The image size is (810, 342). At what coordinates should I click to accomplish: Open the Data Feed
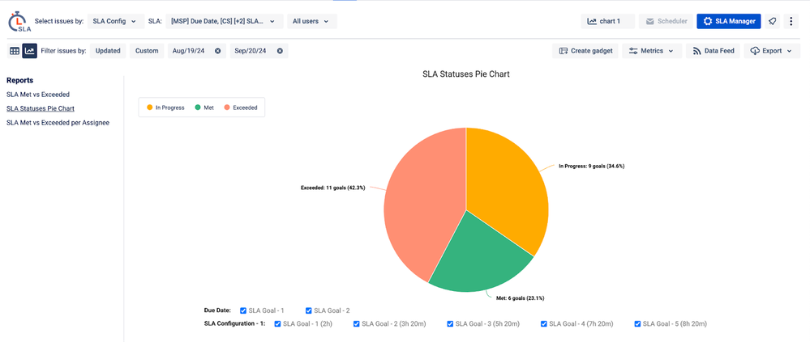712,51
